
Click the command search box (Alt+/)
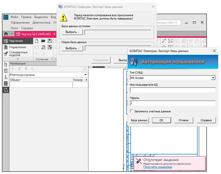(x=169, y=23)
